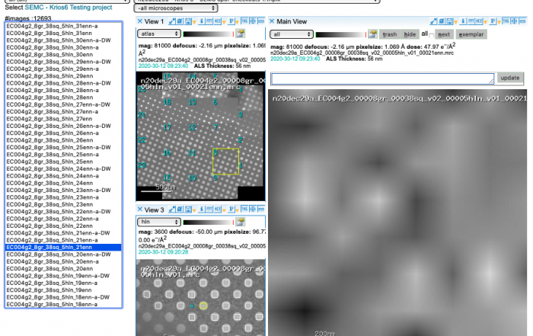Click the View 1 save/download disk icon
This screenshot has height=336, width=533.
coord(188,21)
